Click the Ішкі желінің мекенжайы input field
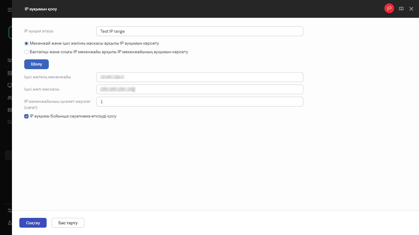 [200, 77]
